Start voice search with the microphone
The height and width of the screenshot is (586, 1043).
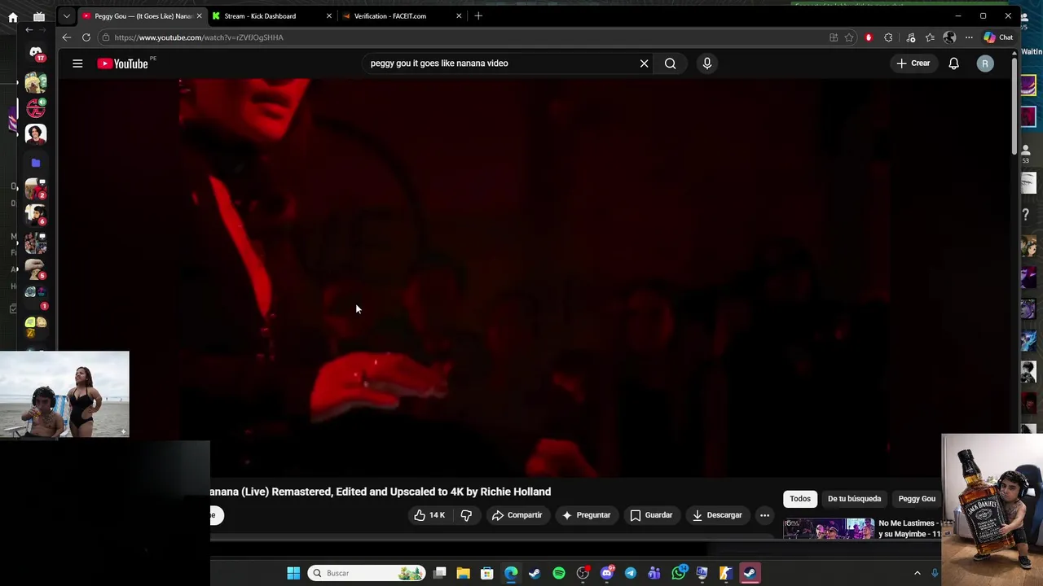(x=707, y=63)
